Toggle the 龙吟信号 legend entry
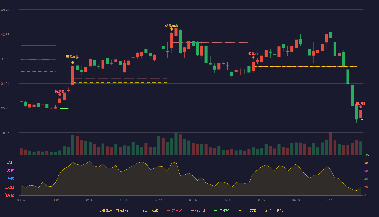379x217 pixels. 274,210
